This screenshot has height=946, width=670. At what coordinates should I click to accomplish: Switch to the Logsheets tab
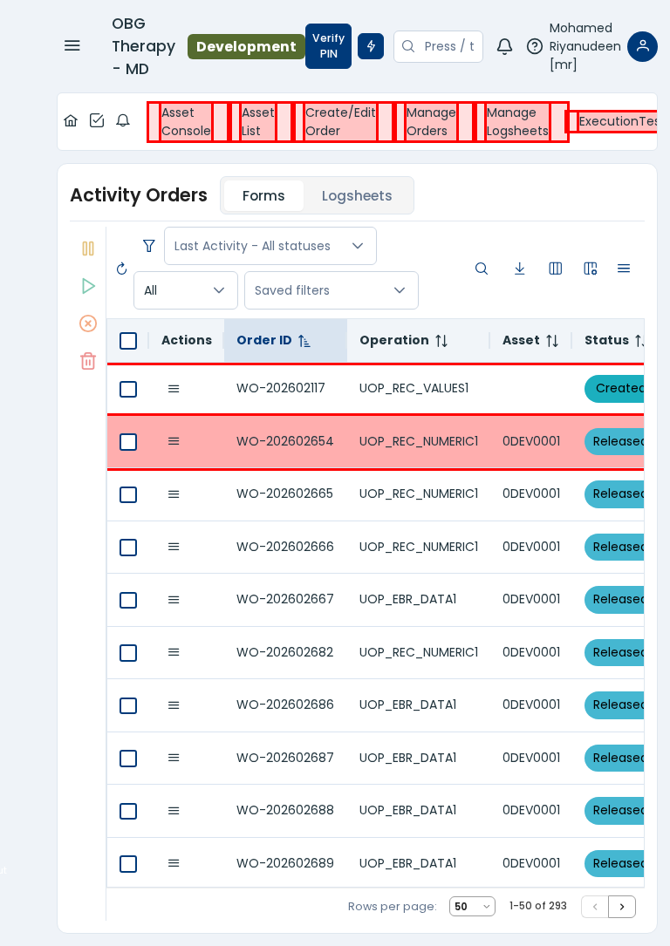click(x=357, y=195)
